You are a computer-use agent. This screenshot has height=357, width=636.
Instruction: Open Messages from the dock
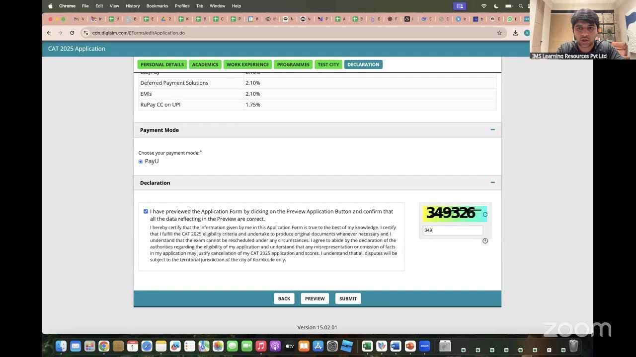(x=232, y=346)
